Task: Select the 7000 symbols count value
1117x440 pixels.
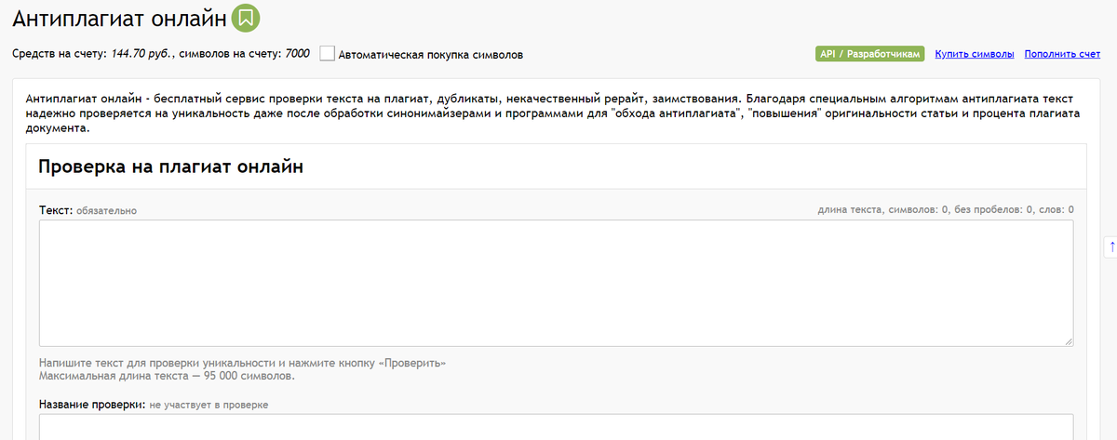Action: tap(297, 54)
